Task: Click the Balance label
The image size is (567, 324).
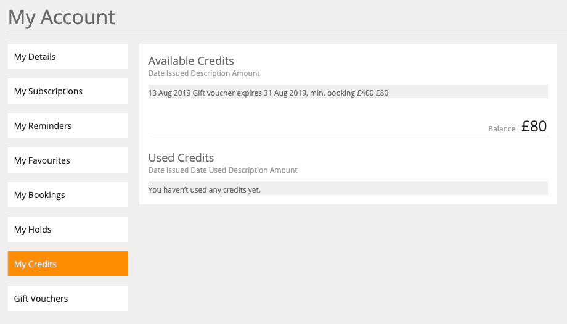Action: pos(501,129)
